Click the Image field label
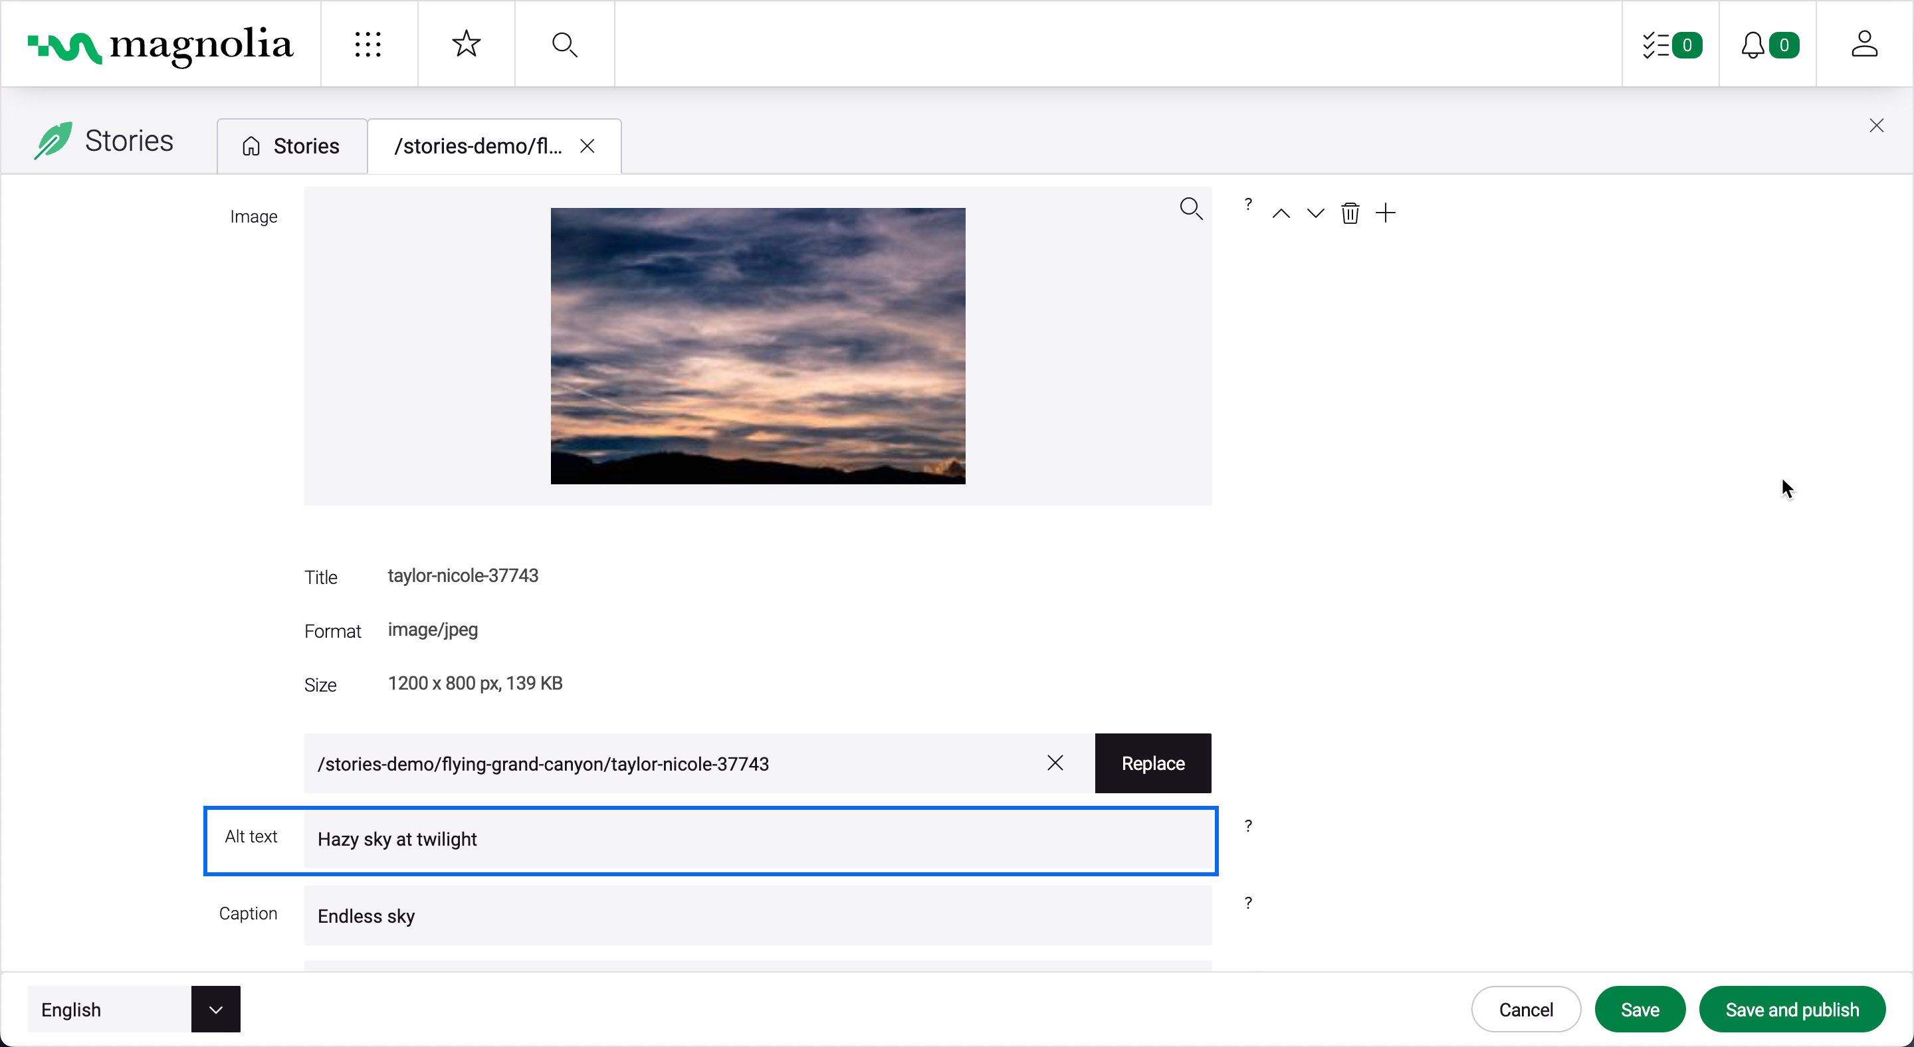This screenshot has height=1047, width=1914. tap(253, 216)
